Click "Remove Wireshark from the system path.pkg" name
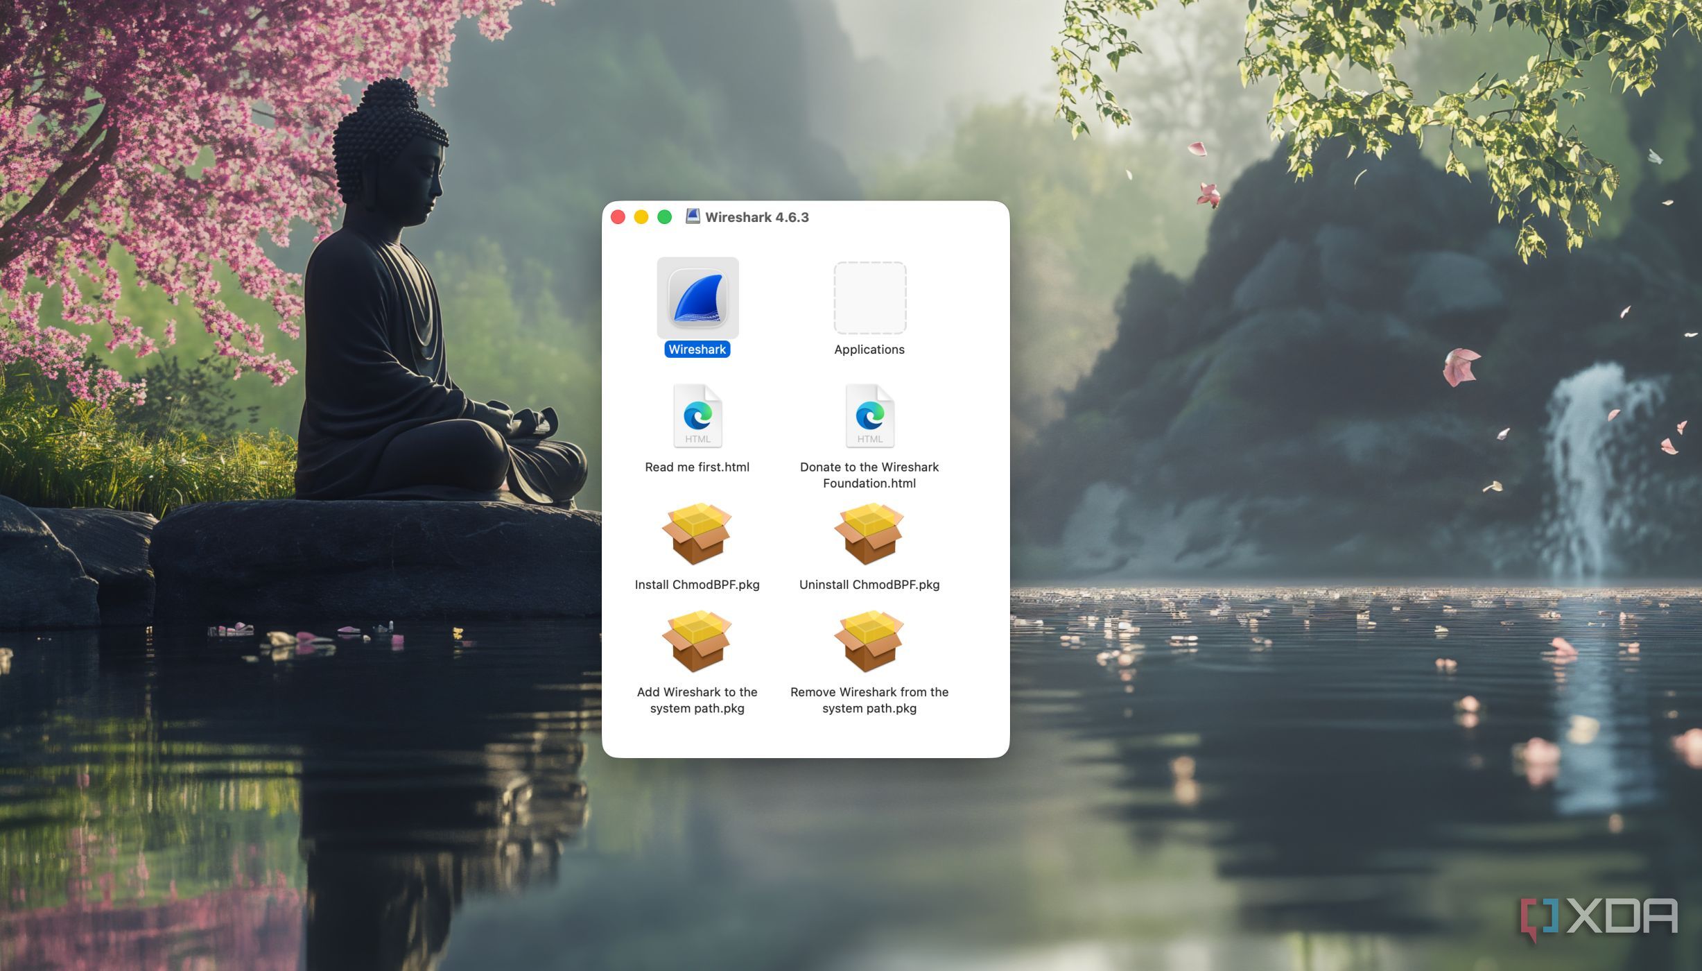The width and height of the screenshot is (1702, 971). point(869,700)
